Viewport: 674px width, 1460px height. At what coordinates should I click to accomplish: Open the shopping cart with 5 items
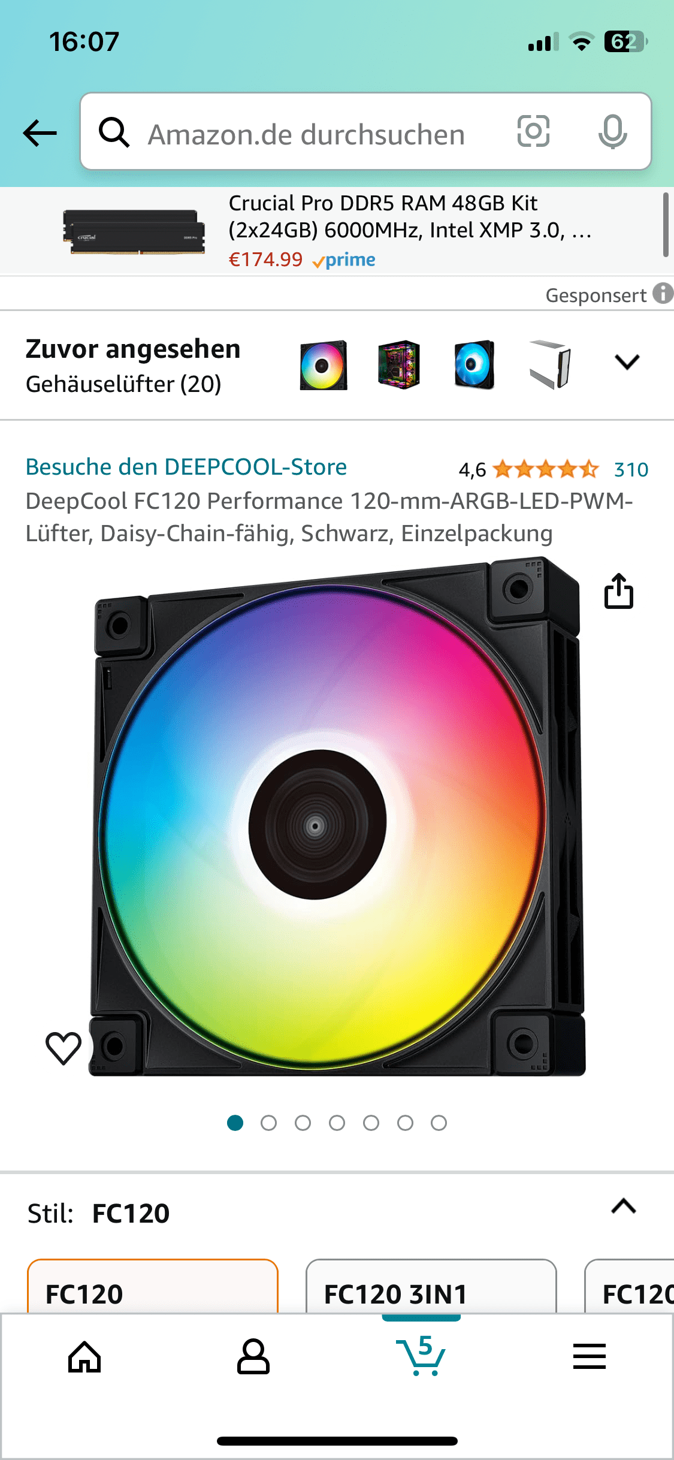click(x=421, y=1356)
